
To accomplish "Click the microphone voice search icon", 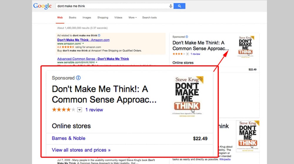I will (x=171, y=6).
